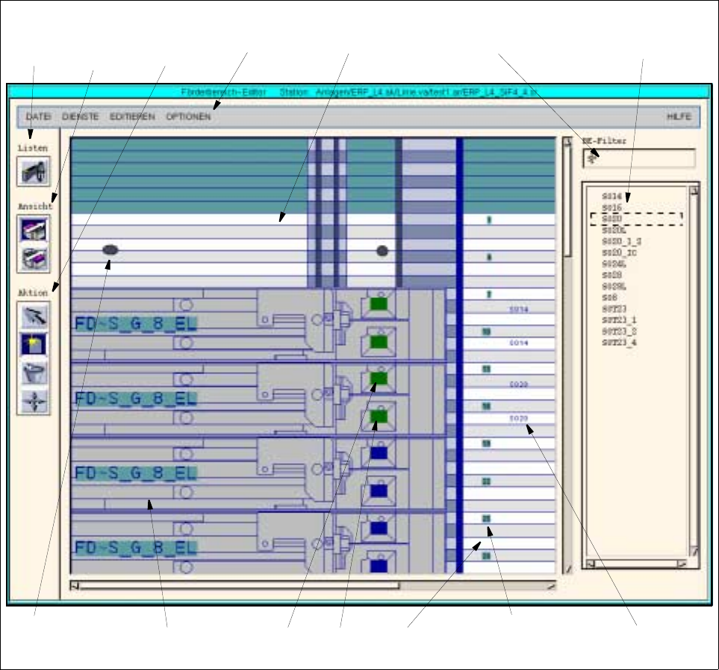
Task: Click the canvas vertical scrollbar thumb
Action: [567, 201]
